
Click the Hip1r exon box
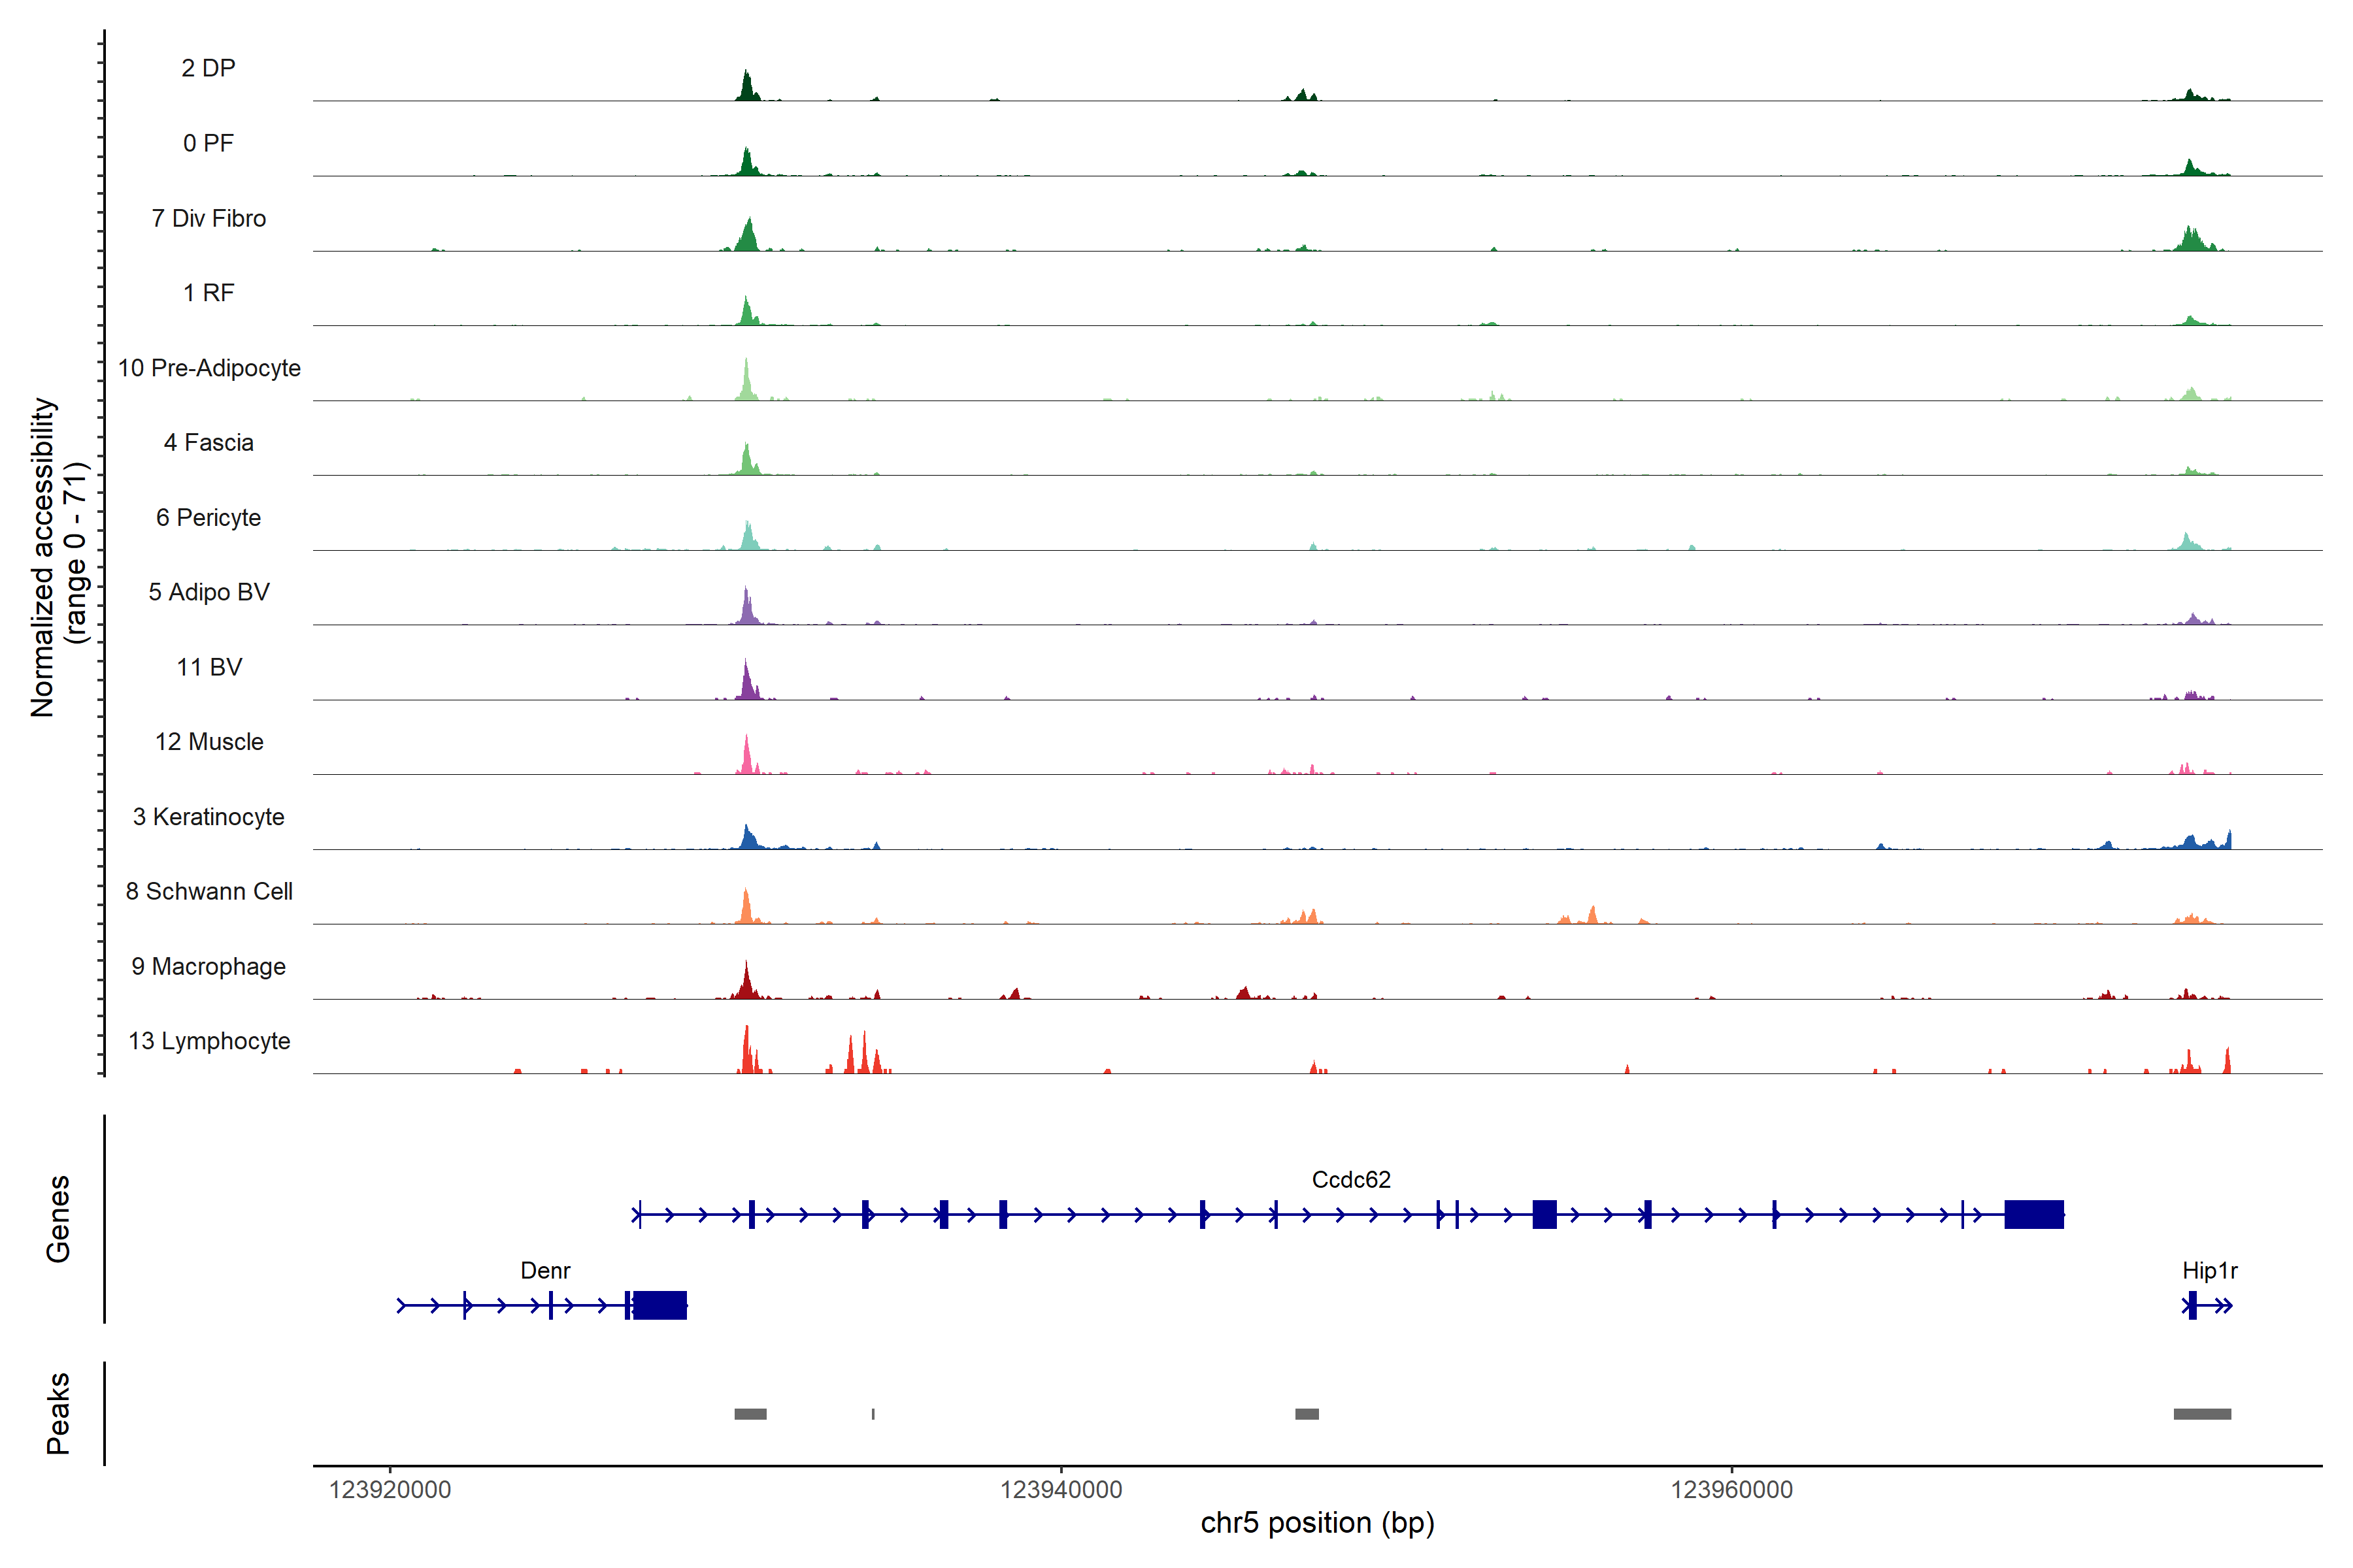[2192, 1305]
